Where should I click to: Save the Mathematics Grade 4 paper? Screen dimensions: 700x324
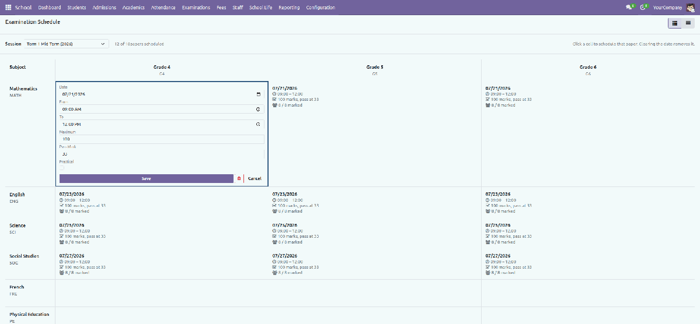(x=147, y=178)
